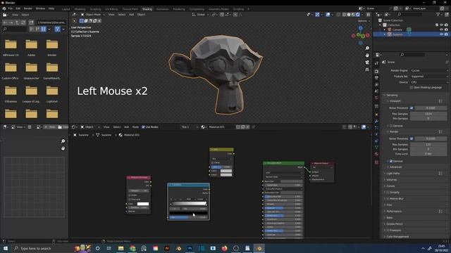The image size is (451, 253).
Task: Toggle viewport Noise Threshold checkbox
Action: click(412, 108)
